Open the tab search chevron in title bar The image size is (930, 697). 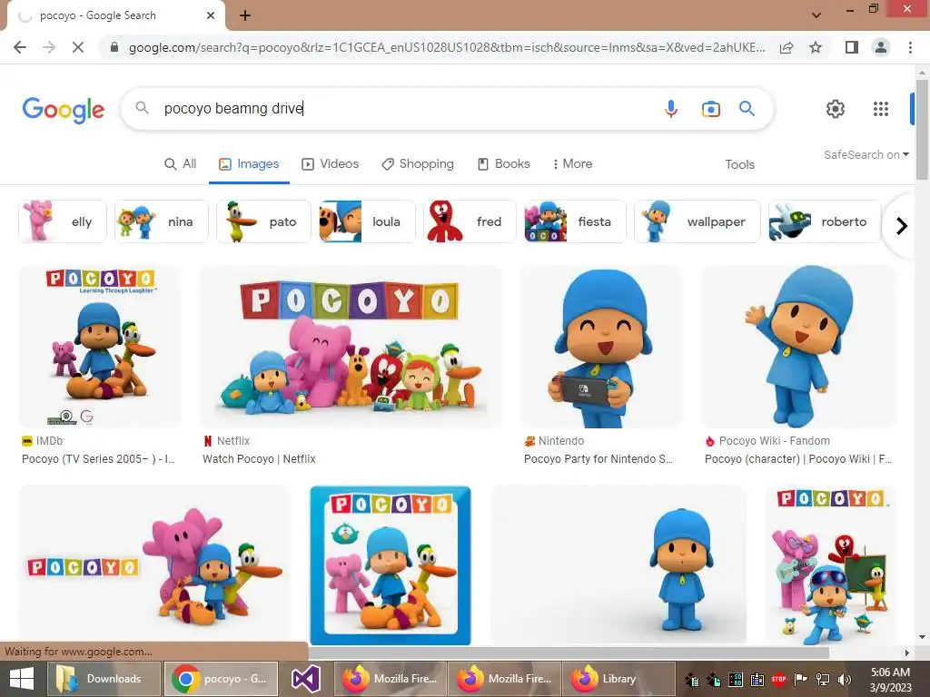(x=816, y=15)
